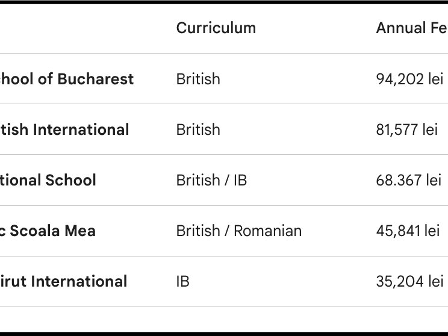Viewport: 448px width, 336px height.
Task: Select the 'irut International' school name
Action: tap(63, 281)
